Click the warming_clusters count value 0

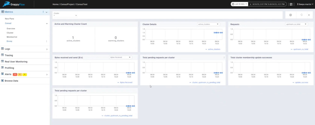click(x=116, y=37)
